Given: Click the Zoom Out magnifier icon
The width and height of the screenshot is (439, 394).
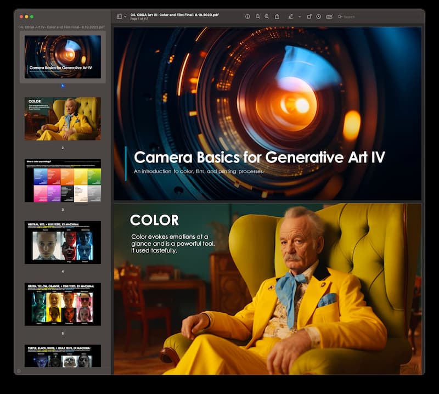Looking at the screenshot, I should coord(257,17).
